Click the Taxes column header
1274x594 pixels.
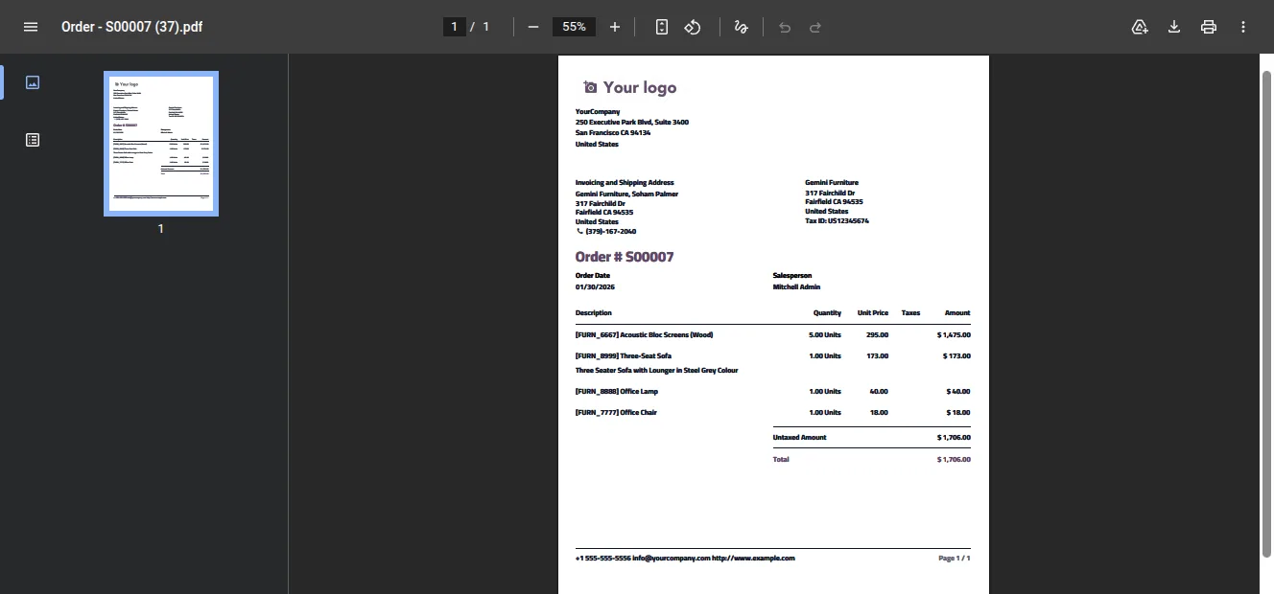pyautogui.click(x=910, y=313)
